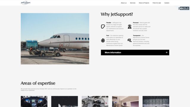Screen dimensions: 190x107
Task: Open the hangar thumbnail
Action: coord(156,102)
